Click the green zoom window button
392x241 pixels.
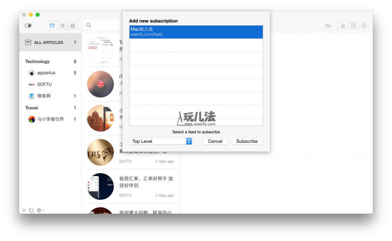click(38, 15)
